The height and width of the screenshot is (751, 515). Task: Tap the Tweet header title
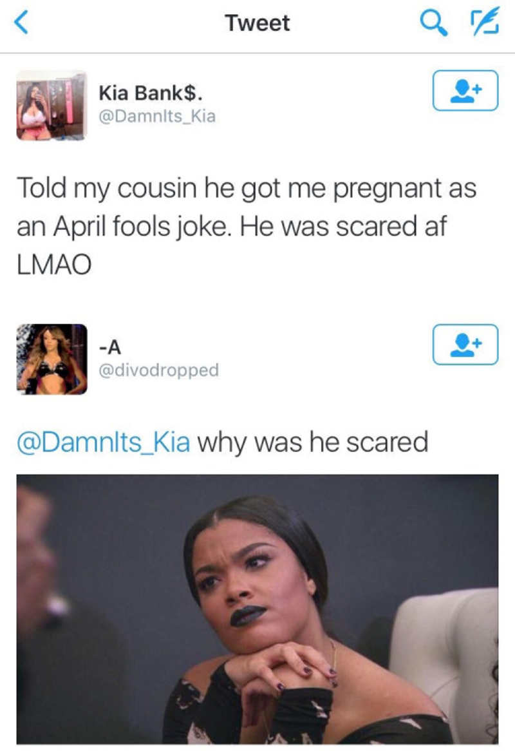(x=257, y=23)
